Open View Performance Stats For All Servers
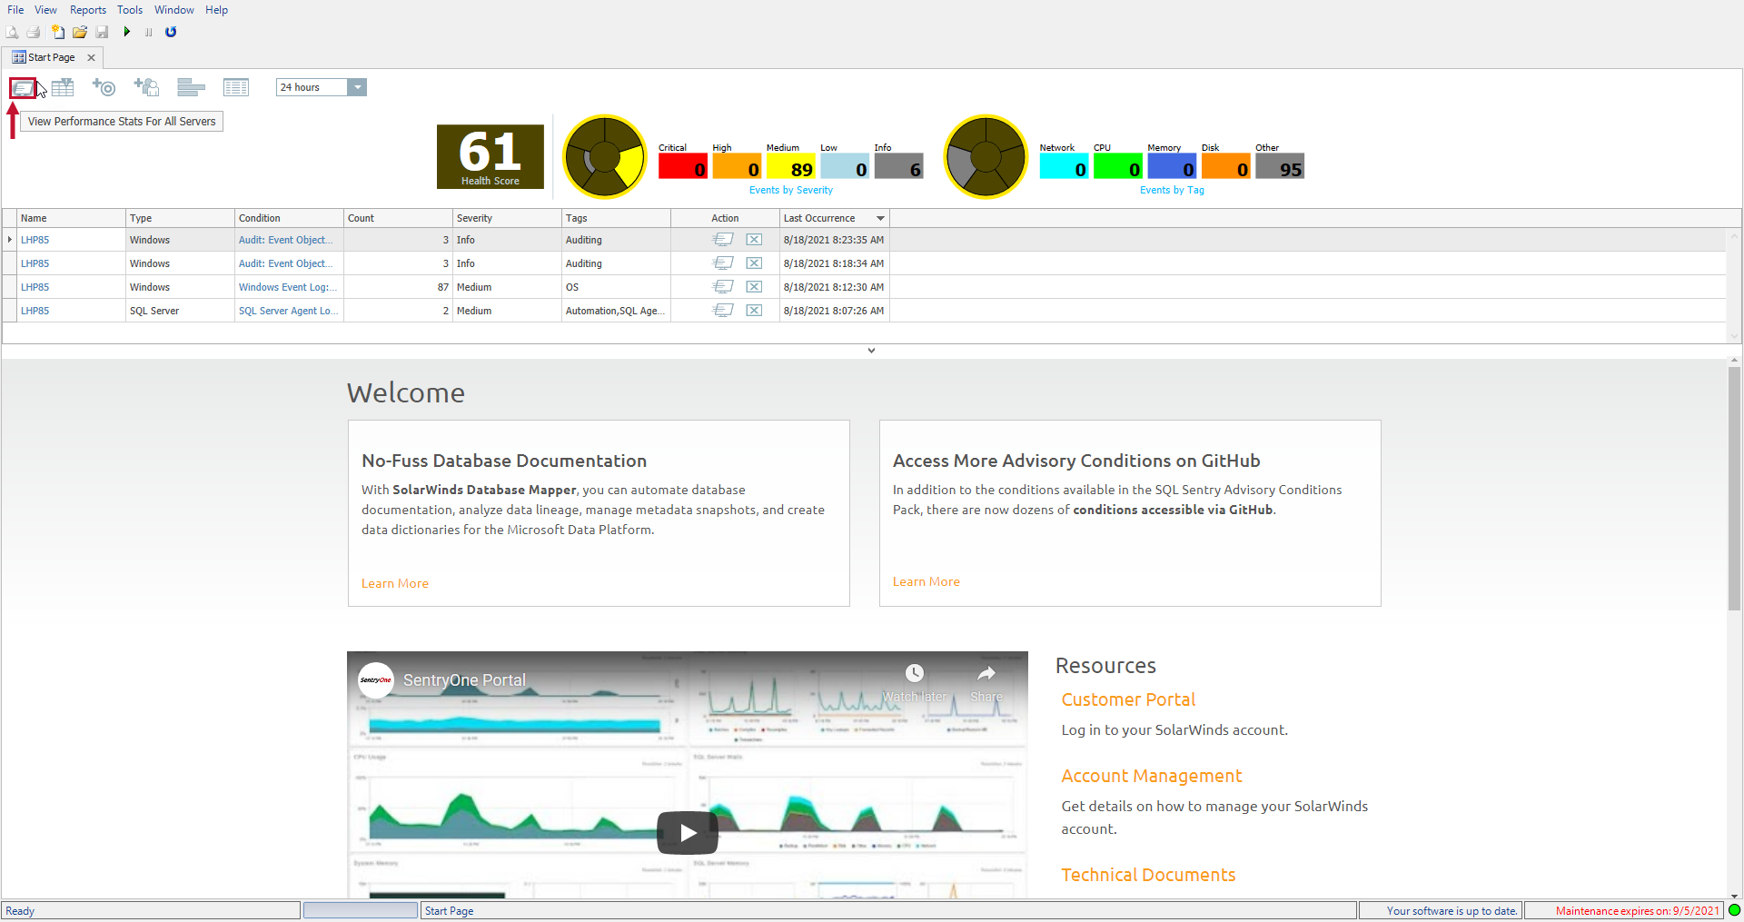 [23, 87]
